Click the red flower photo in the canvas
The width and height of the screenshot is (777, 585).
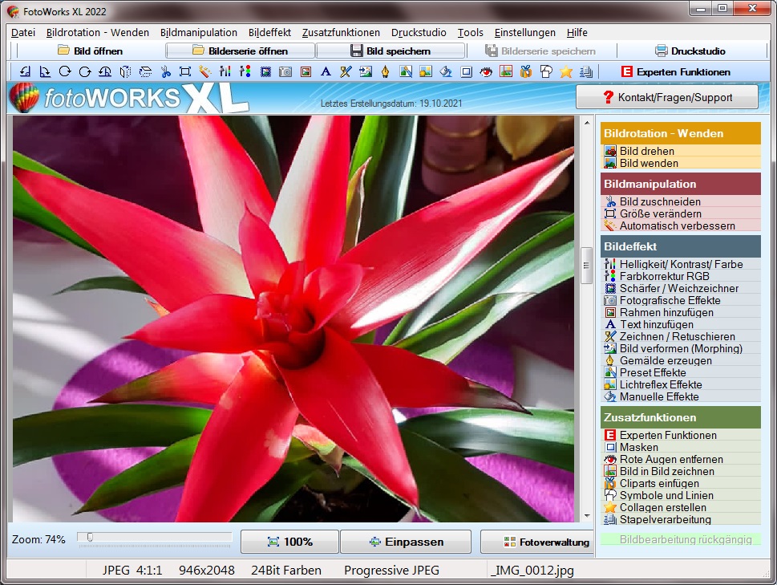pos(293,319)
